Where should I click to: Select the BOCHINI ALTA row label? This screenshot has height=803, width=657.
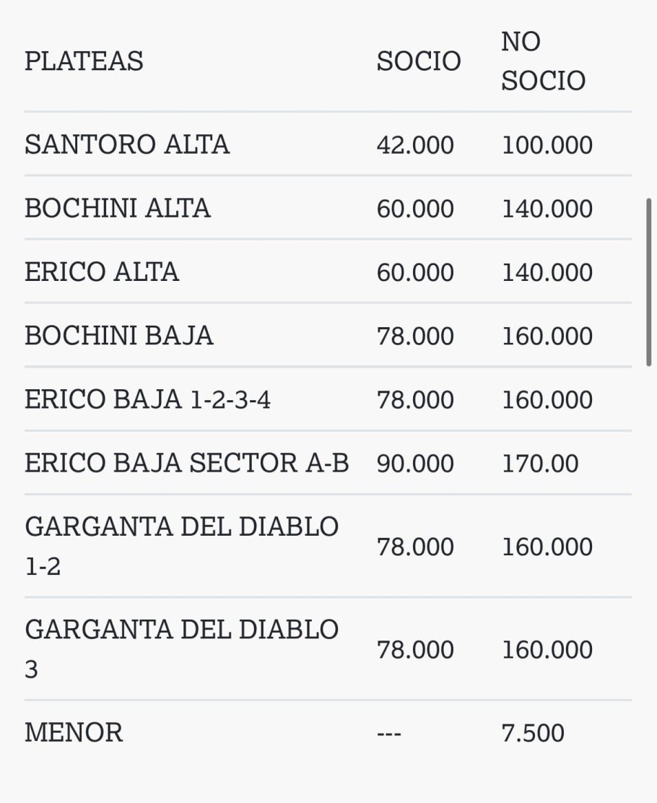118,209
